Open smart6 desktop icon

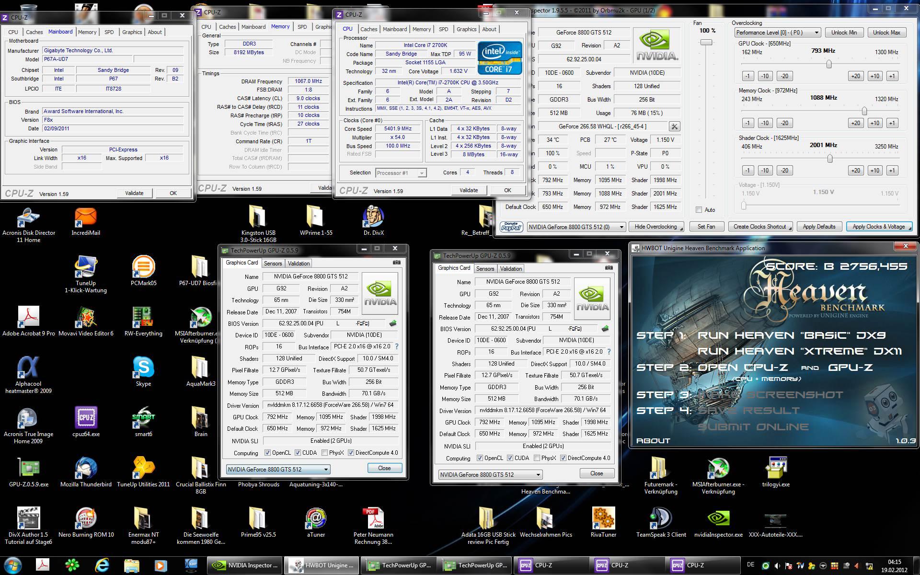pyautogui.click(x=143, y=422)
